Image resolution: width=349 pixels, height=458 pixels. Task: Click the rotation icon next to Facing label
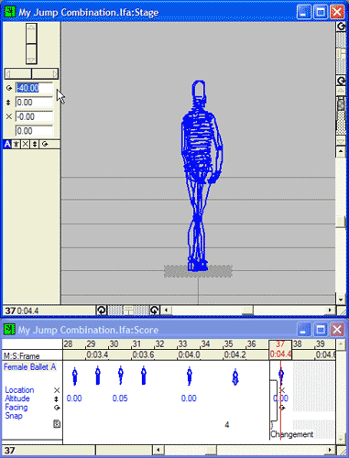[x=57, y=408]
